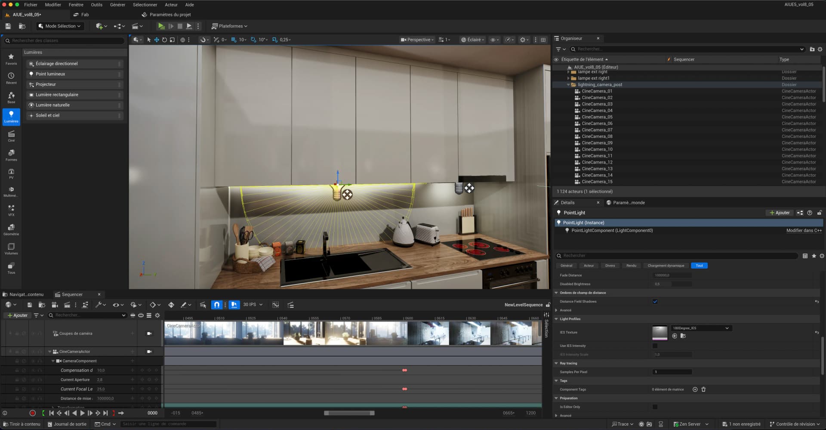The image size is (826, 430).
Task: Open the Perspective viewport dropdown
Action: 416,39
